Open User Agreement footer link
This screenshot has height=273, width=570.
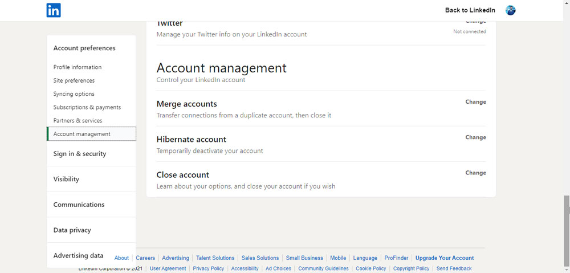(168, 268)
